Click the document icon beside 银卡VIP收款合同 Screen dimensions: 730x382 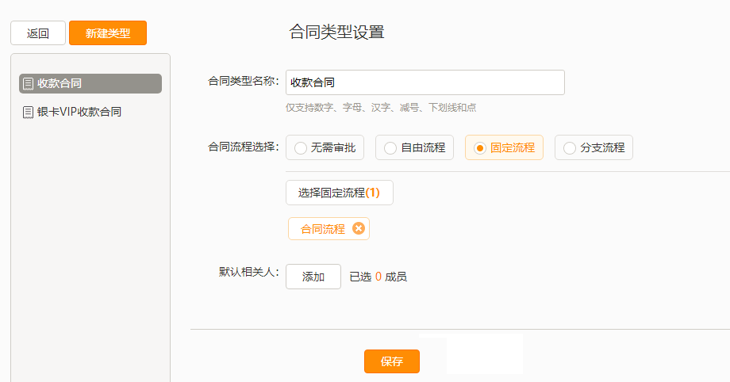coord(29,112)
